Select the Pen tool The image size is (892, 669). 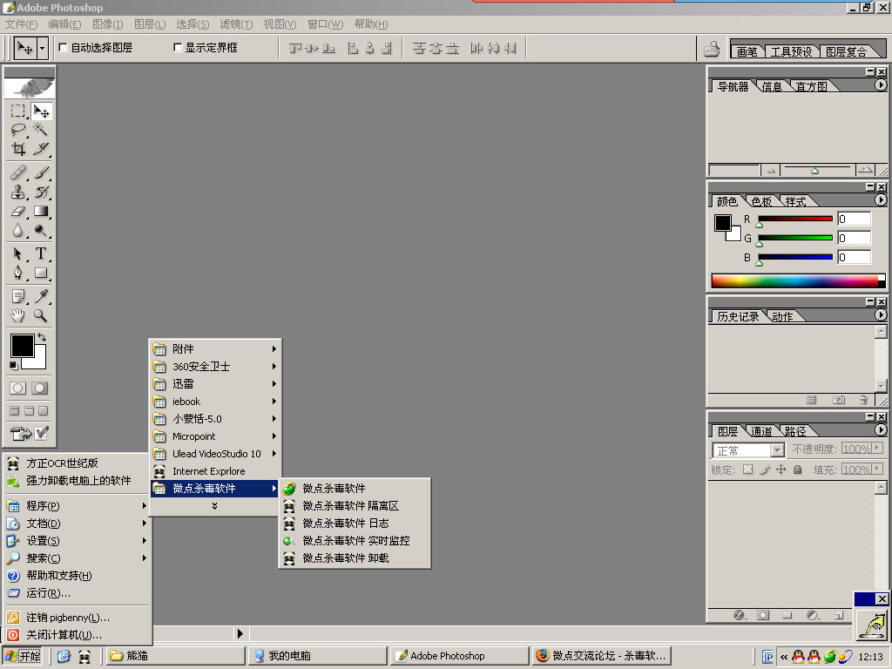[18, 273]
